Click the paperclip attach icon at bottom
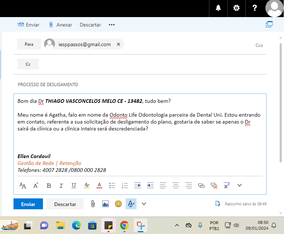This screenshot has height=234, width=284. pyautogui.click(x=93, y=204)
